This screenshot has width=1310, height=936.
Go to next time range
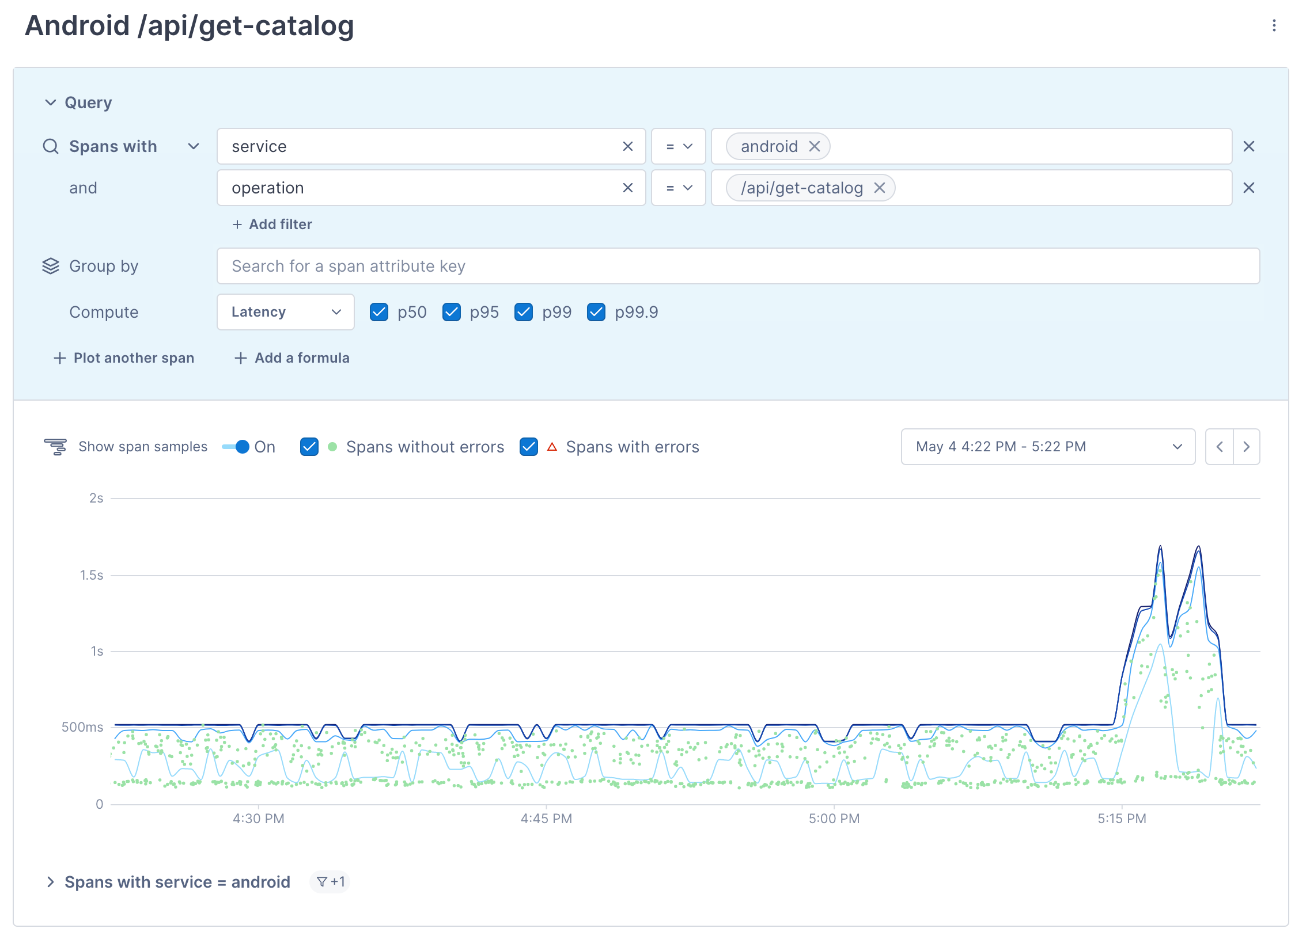coord(1246,447)
